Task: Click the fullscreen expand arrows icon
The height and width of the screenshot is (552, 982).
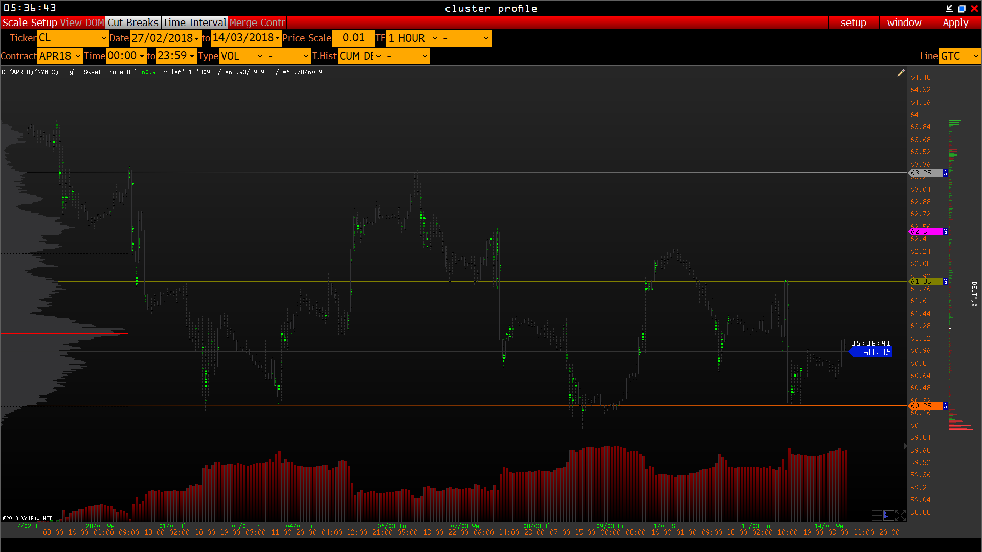Action: [x=900, y=515]
